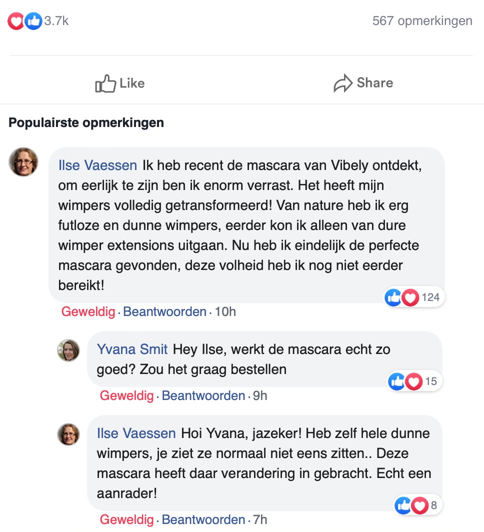
Task: Open Yvana Smit's profile avatar
Action: pyautogui.click(x=68, y=350)
